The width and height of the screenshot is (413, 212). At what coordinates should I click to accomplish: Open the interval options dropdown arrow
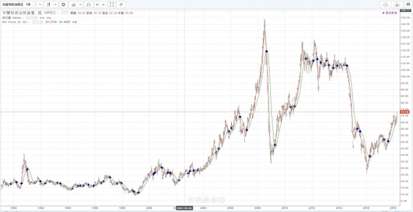point(40,5)
